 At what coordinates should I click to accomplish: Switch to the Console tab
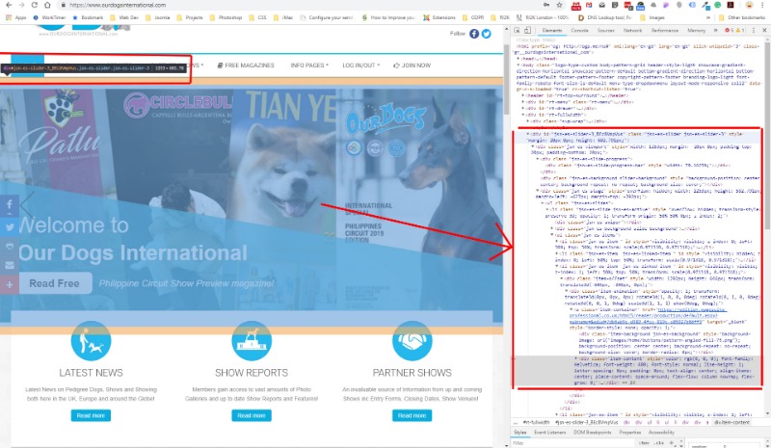[x=579, y=31]
